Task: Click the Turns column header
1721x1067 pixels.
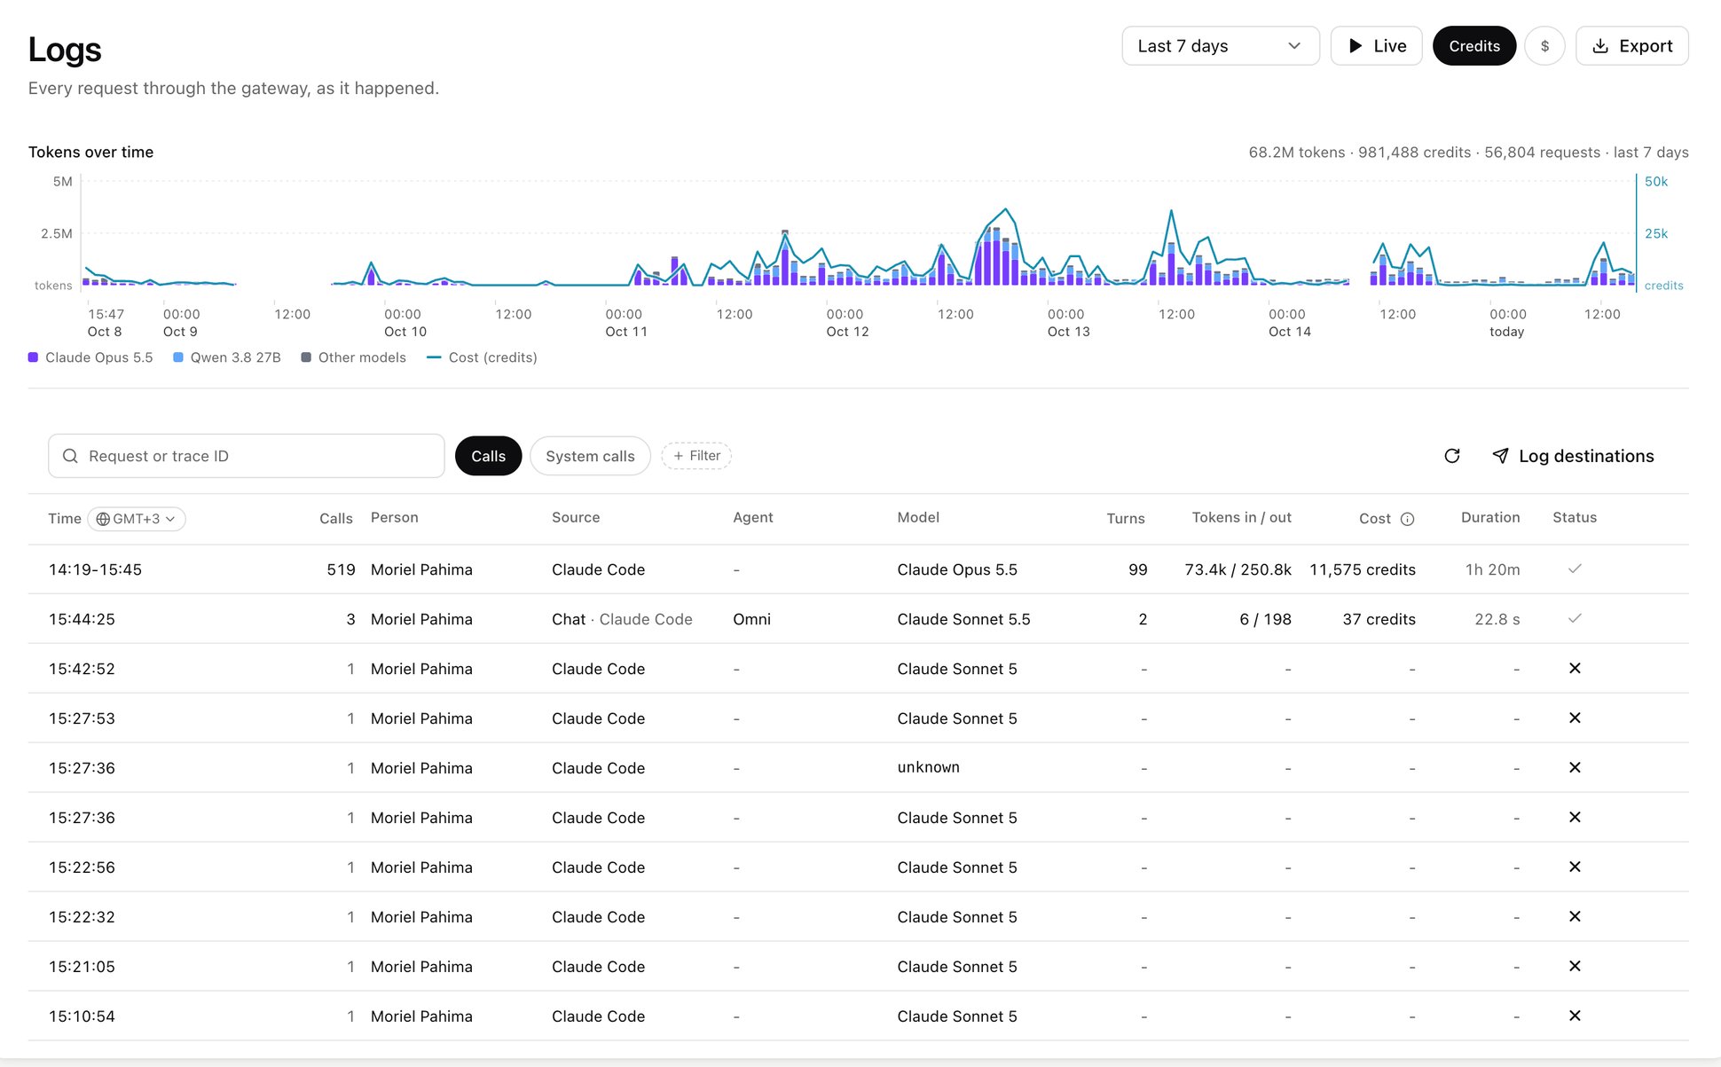Action: [1126, 519]
